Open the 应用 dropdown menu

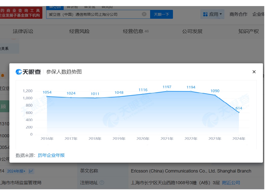tap(212, 14)
